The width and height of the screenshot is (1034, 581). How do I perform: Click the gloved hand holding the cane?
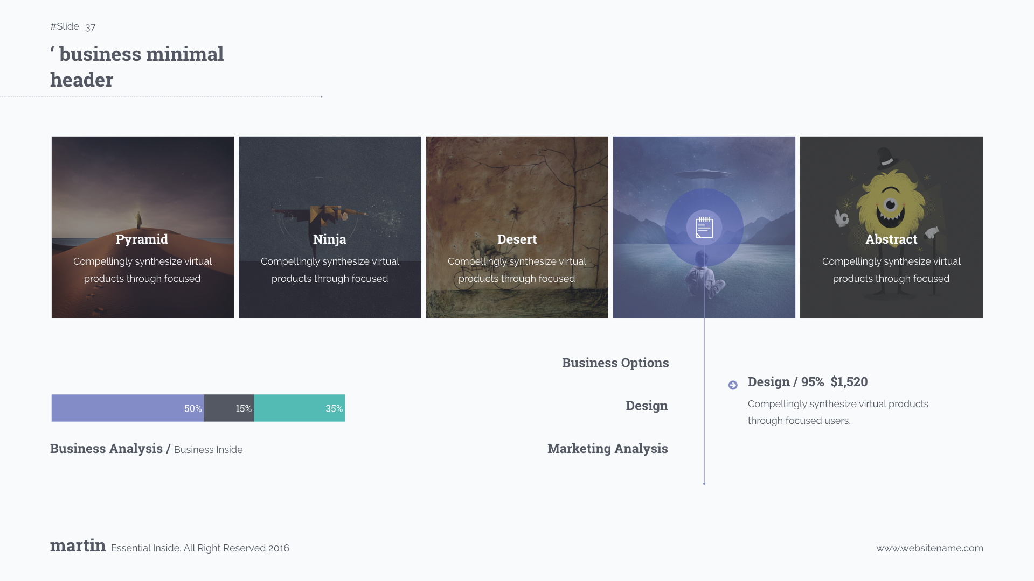tap(933, 231)
